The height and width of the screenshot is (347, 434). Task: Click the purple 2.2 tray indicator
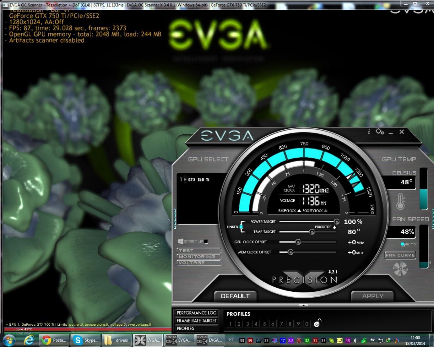tap(291, 340)
